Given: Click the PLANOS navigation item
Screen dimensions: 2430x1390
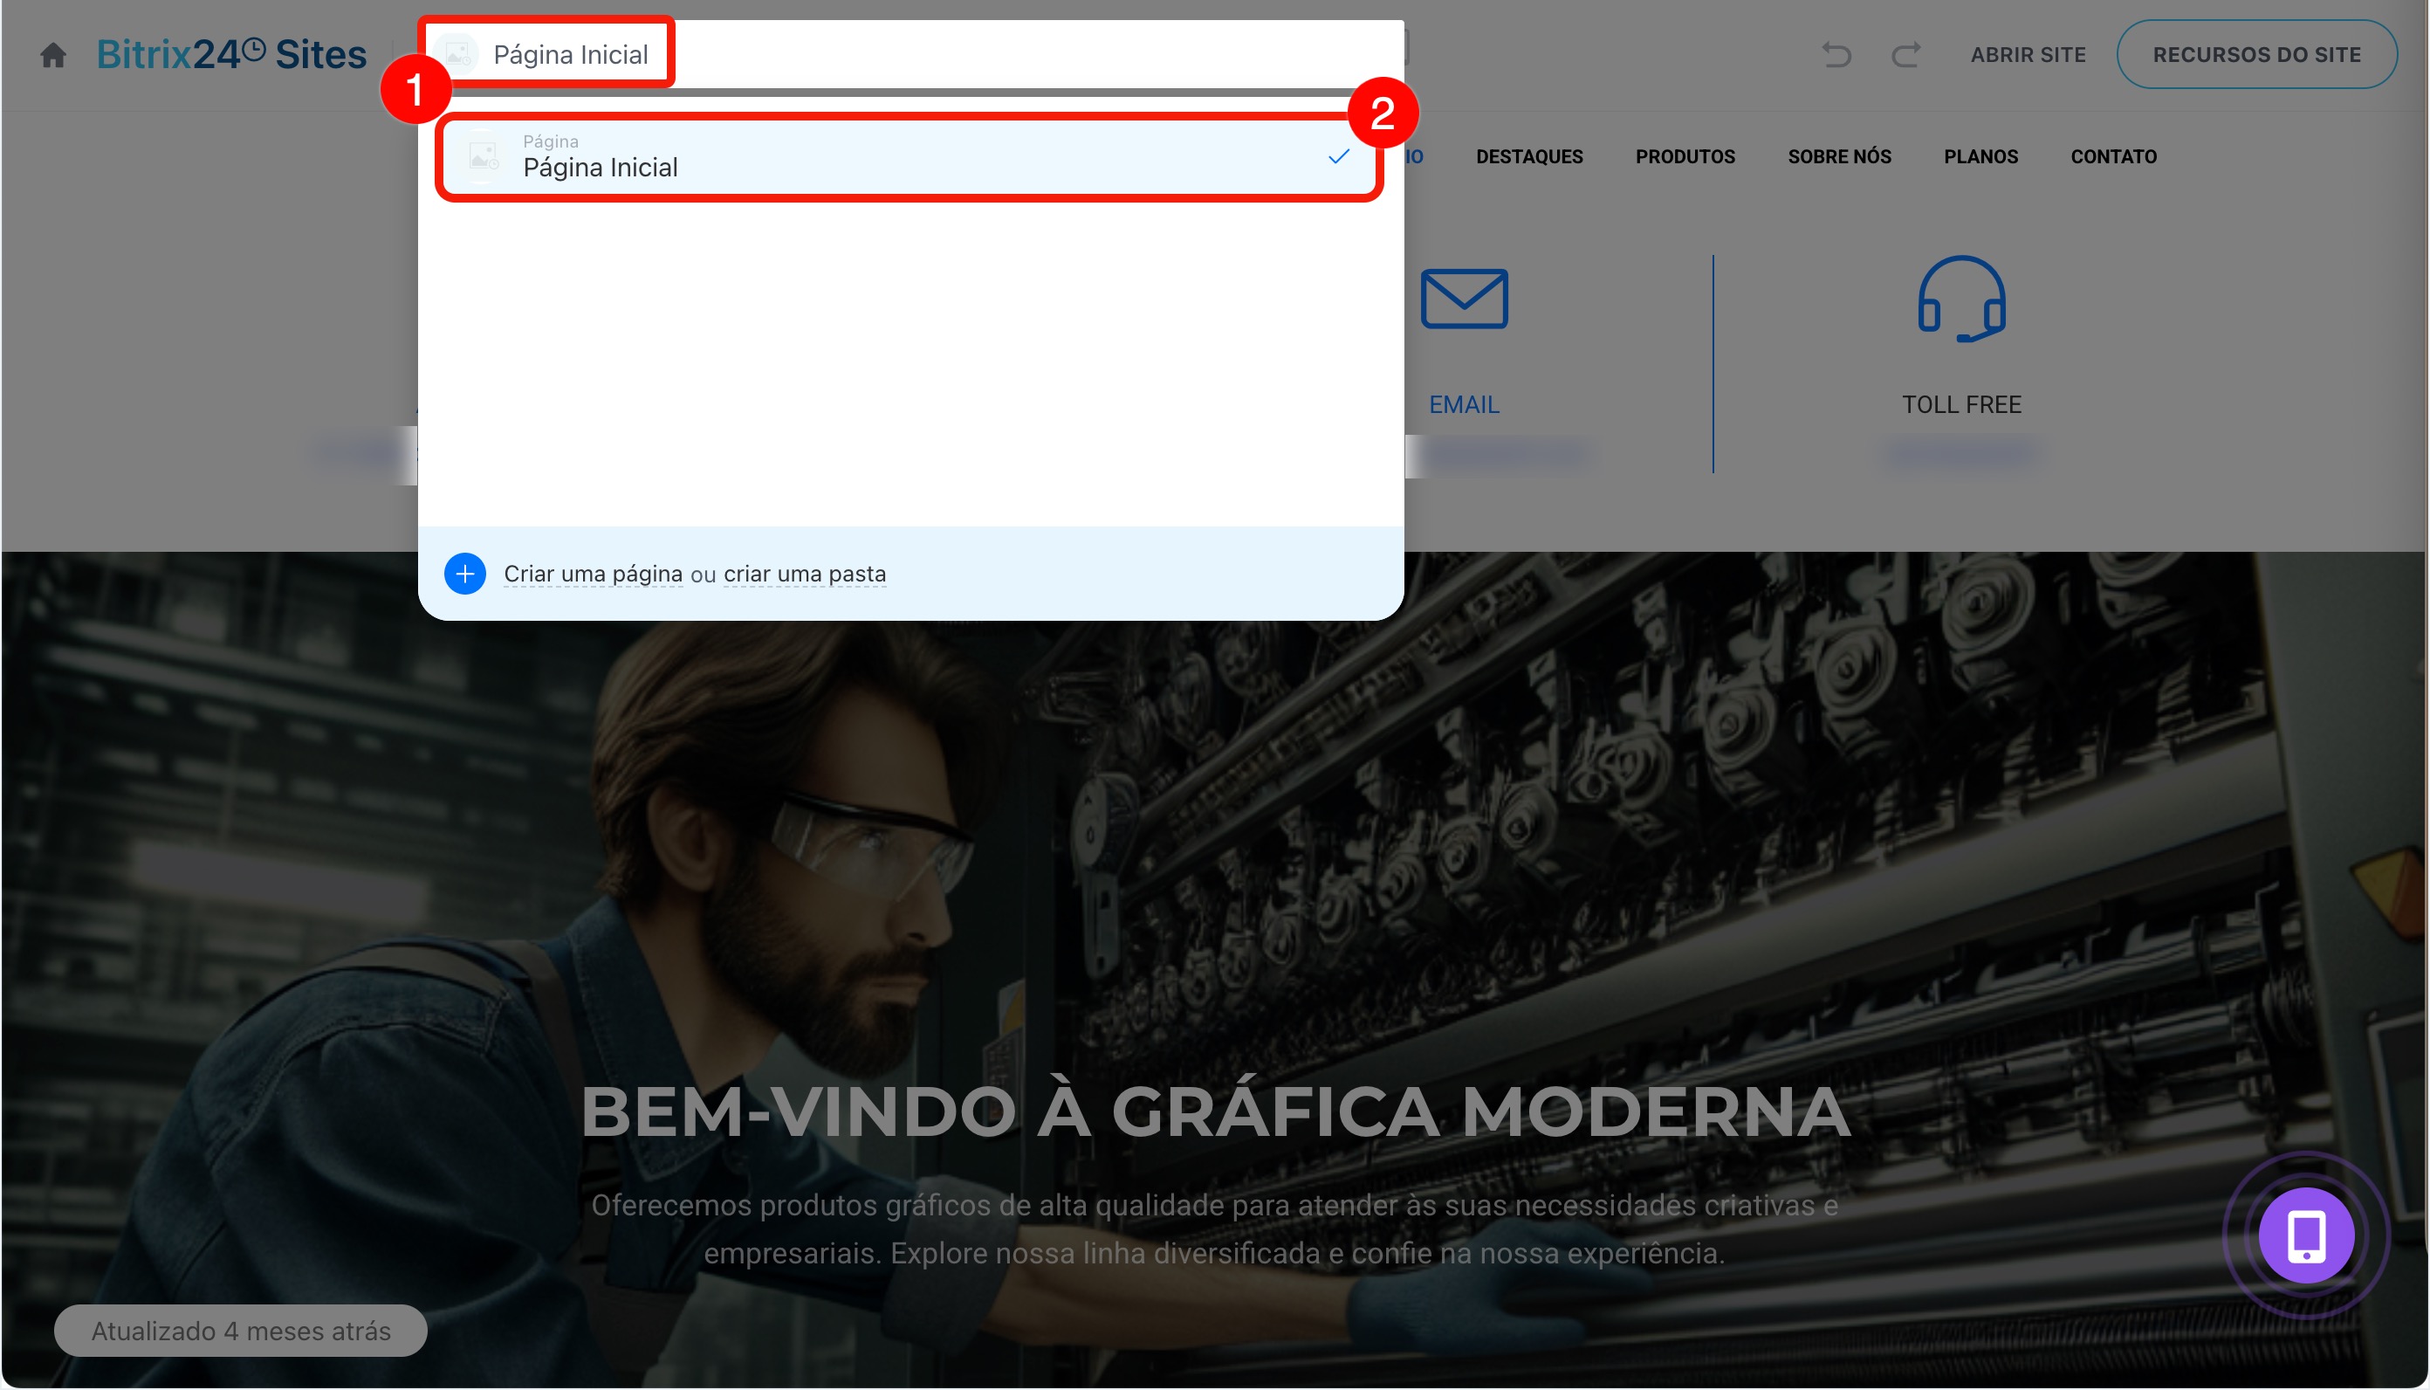Looking at the screenshot, I should click(1980, 156).
